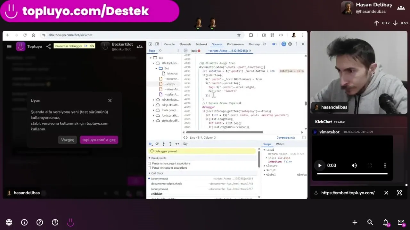Image resolution: width=410 pixels, height=230 pixels.
Task: Show more navigator panes next to Page
Action: pos(160,51)
